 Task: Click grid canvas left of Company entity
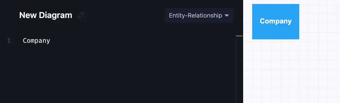coord(248,22)
